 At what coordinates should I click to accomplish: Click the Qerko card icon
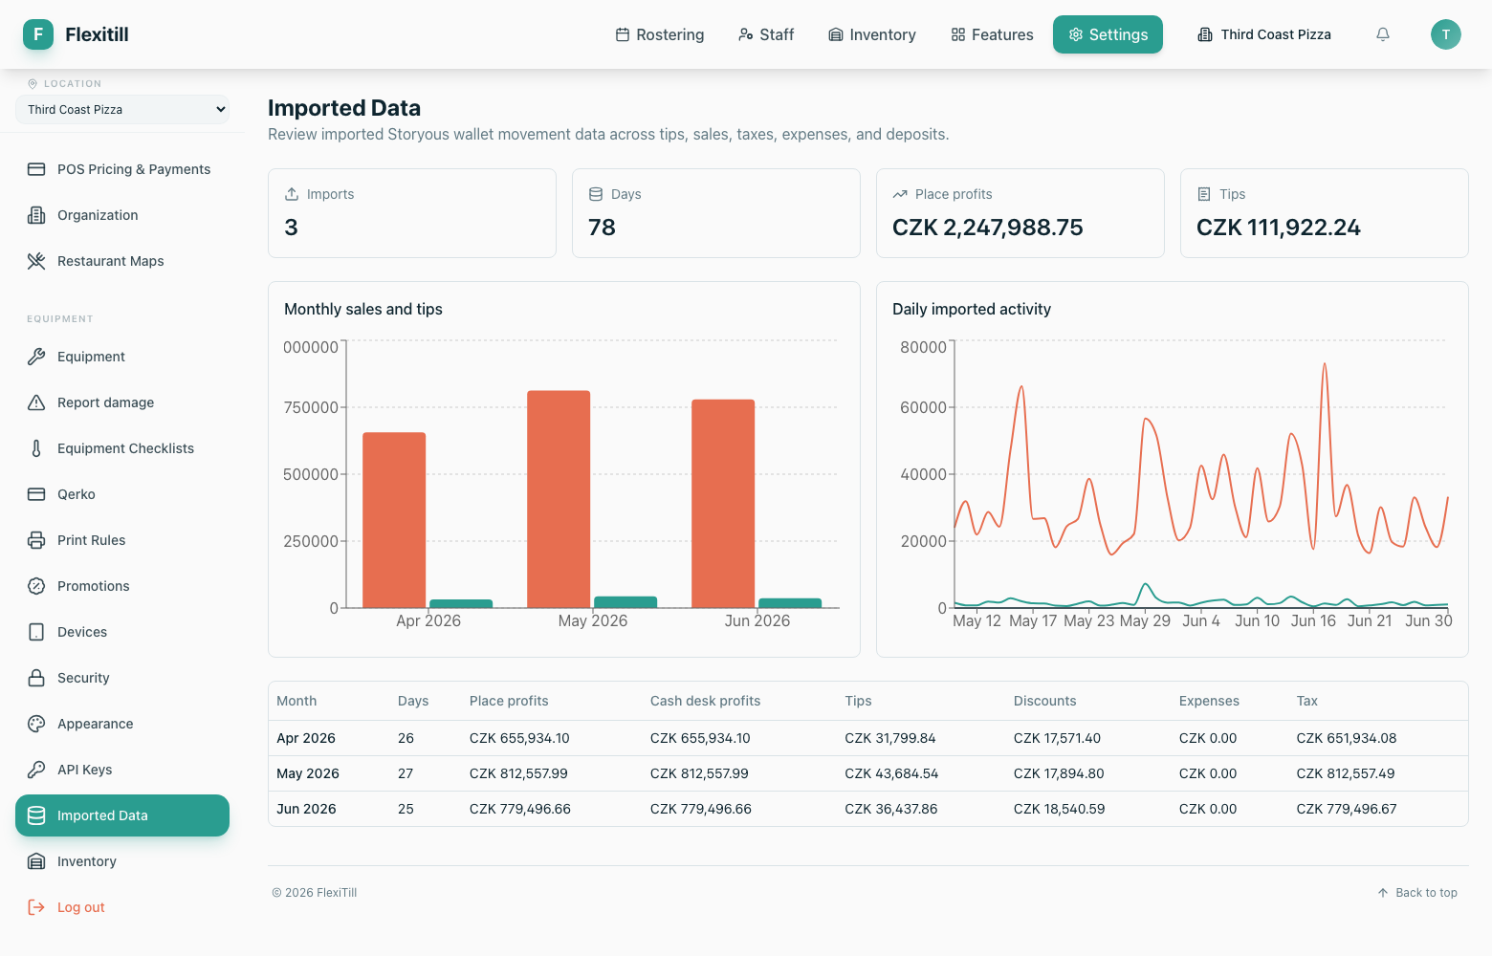tap(36, 494)
